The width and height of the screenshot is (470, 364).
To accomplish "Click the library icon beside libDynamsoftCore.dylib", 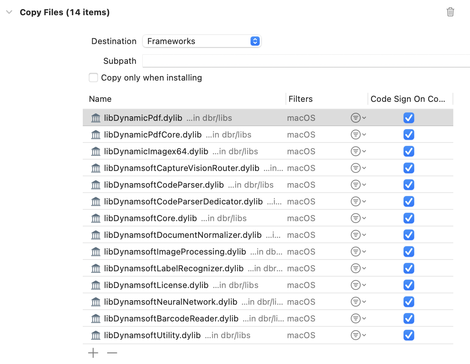I will [x=96, y=218].
